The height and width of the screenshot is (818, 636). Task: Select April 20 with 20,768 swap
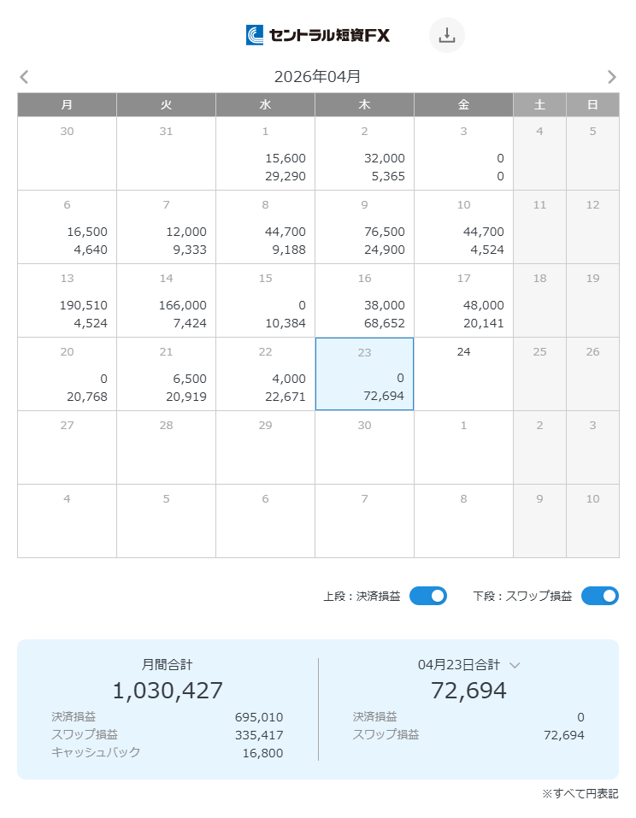pos(67,374)
